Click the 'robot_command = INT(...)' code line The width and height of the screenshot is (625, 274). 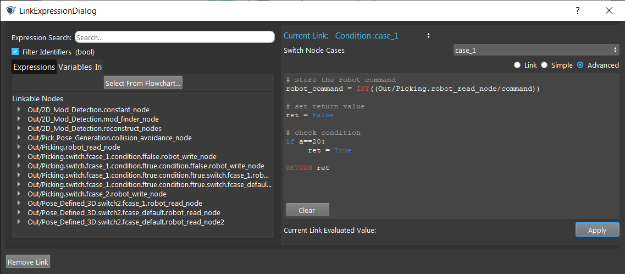413,89
